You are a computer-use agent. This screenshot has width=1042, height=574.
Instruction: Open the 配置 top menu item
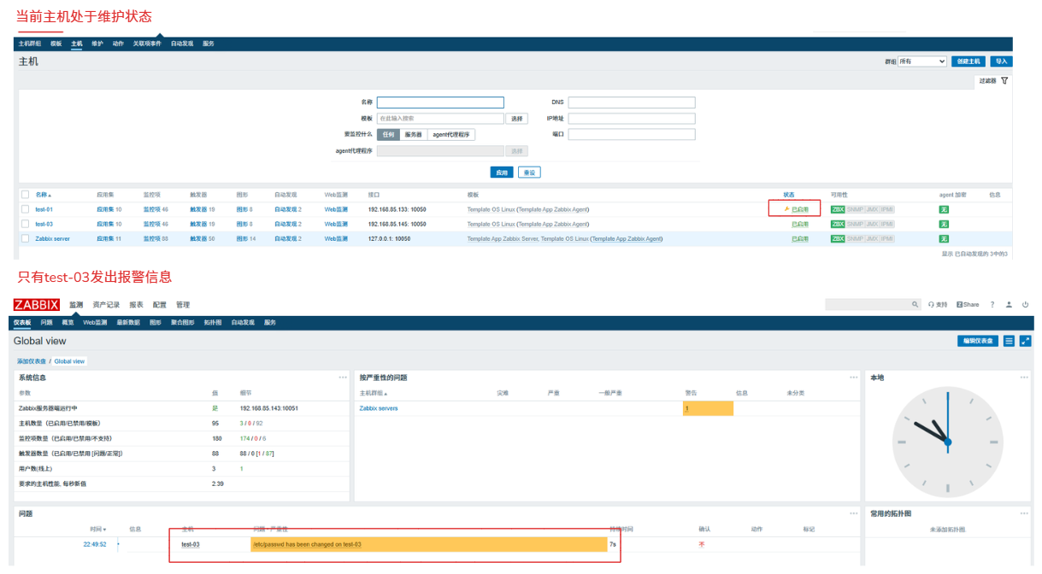pos(160,305)
